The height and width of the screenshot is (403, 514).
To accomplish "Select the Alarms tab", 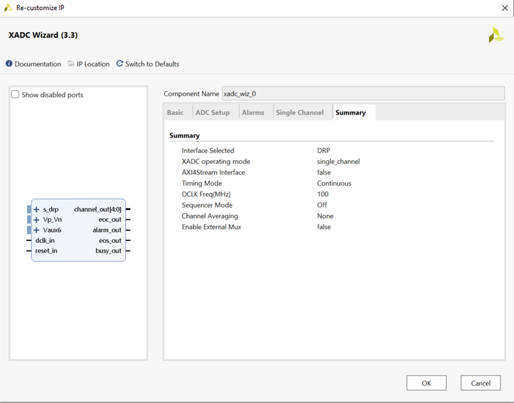I will click(253, 112).
